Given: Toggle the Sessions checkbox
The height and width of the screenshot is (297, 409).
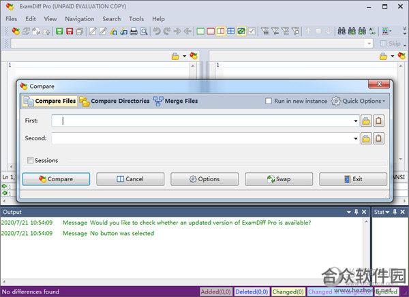Looking at the screenshot, I should coord(30,160).
